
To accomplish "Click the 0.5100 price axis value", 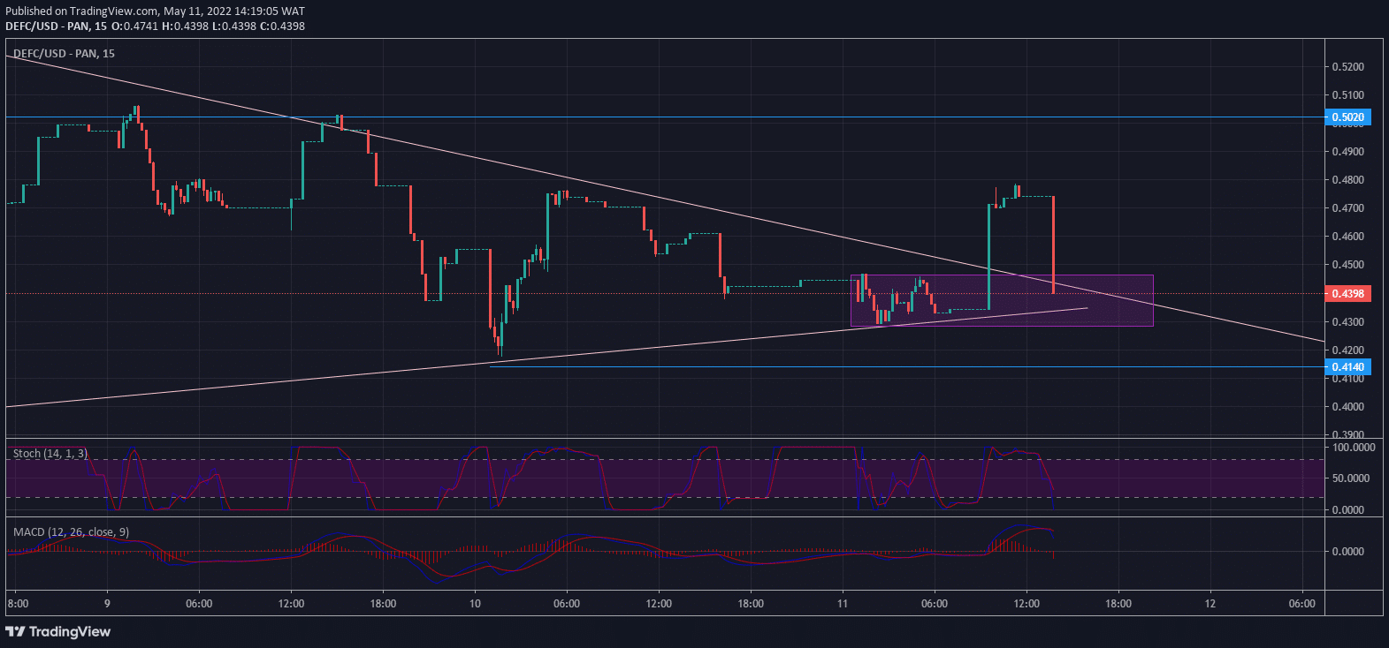I will [1348, 95].
